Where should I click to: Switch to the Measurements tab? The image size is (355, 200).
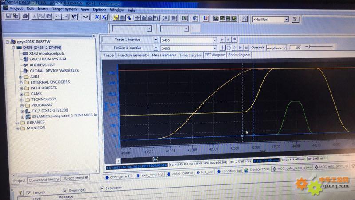[164, 55]
